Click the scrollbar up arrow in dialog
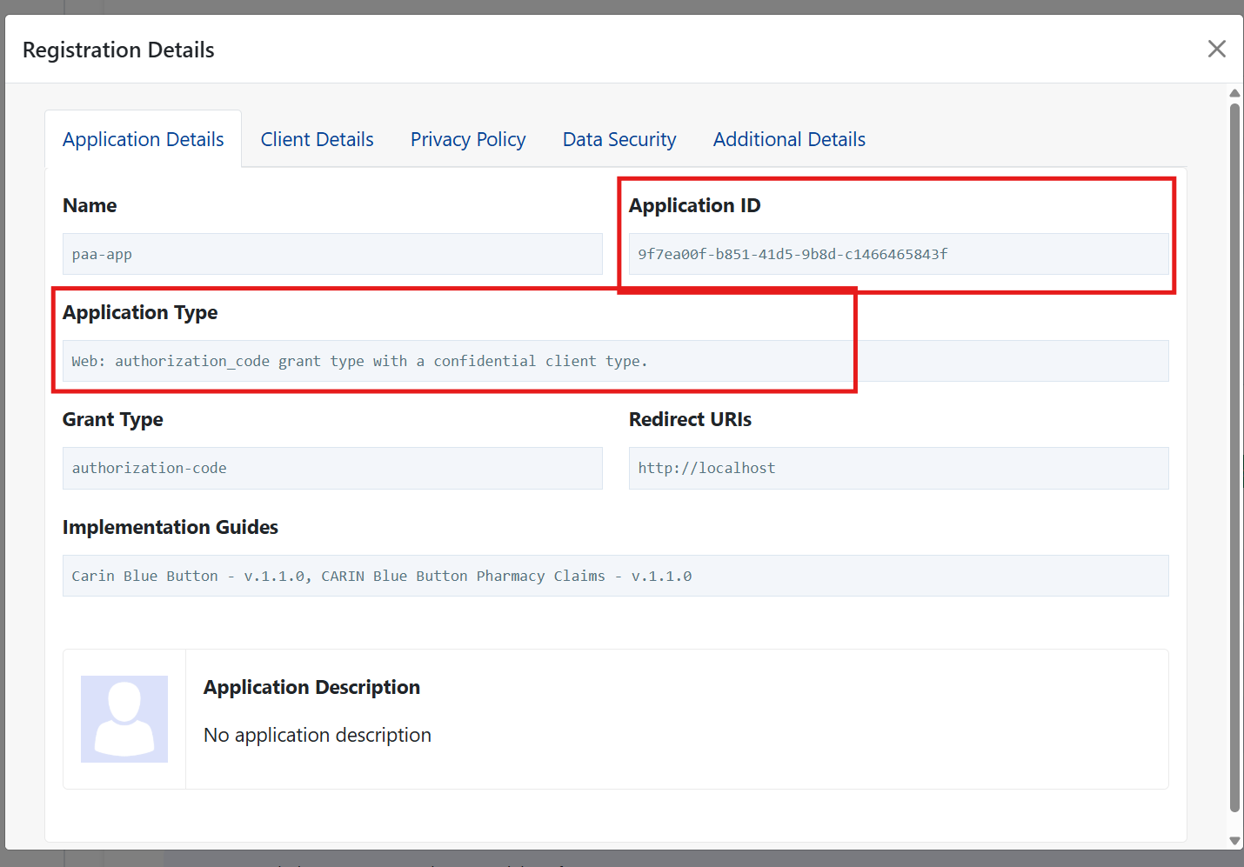This screenshot has height=867, width=1244. [1234, 93]
